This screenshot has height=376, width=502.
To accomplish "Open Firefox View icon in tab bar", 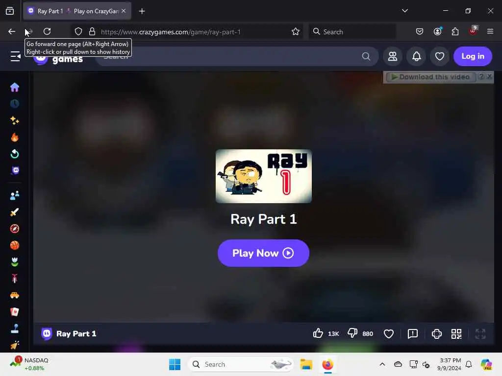I will [x=10, y=11].
